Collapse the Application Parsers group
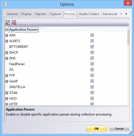Screen dimensions: 134x136 pyautogui.click(x=7, y=30)
